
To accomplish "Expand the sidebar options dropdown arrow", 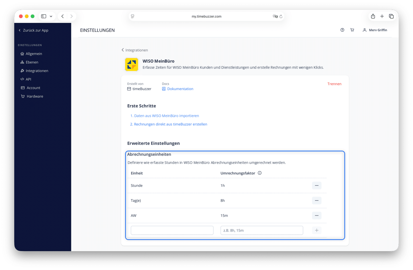I will (51, 16).
